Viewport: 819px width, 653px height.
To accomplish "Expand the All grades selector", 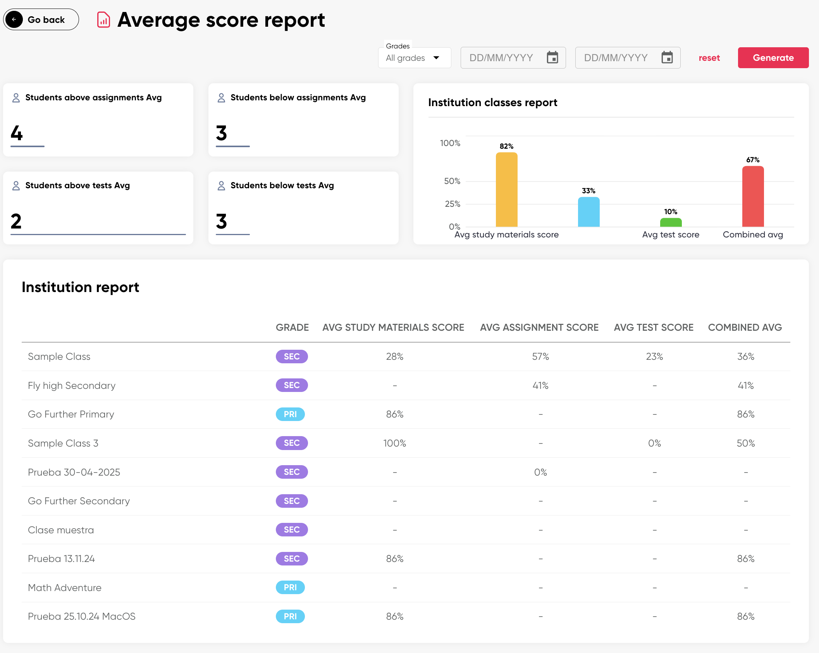I will 406,58.
